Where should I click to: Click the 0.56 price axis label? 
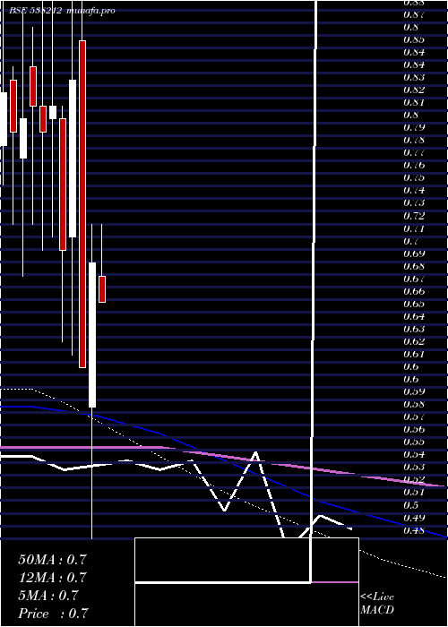[x=414, y=429]
